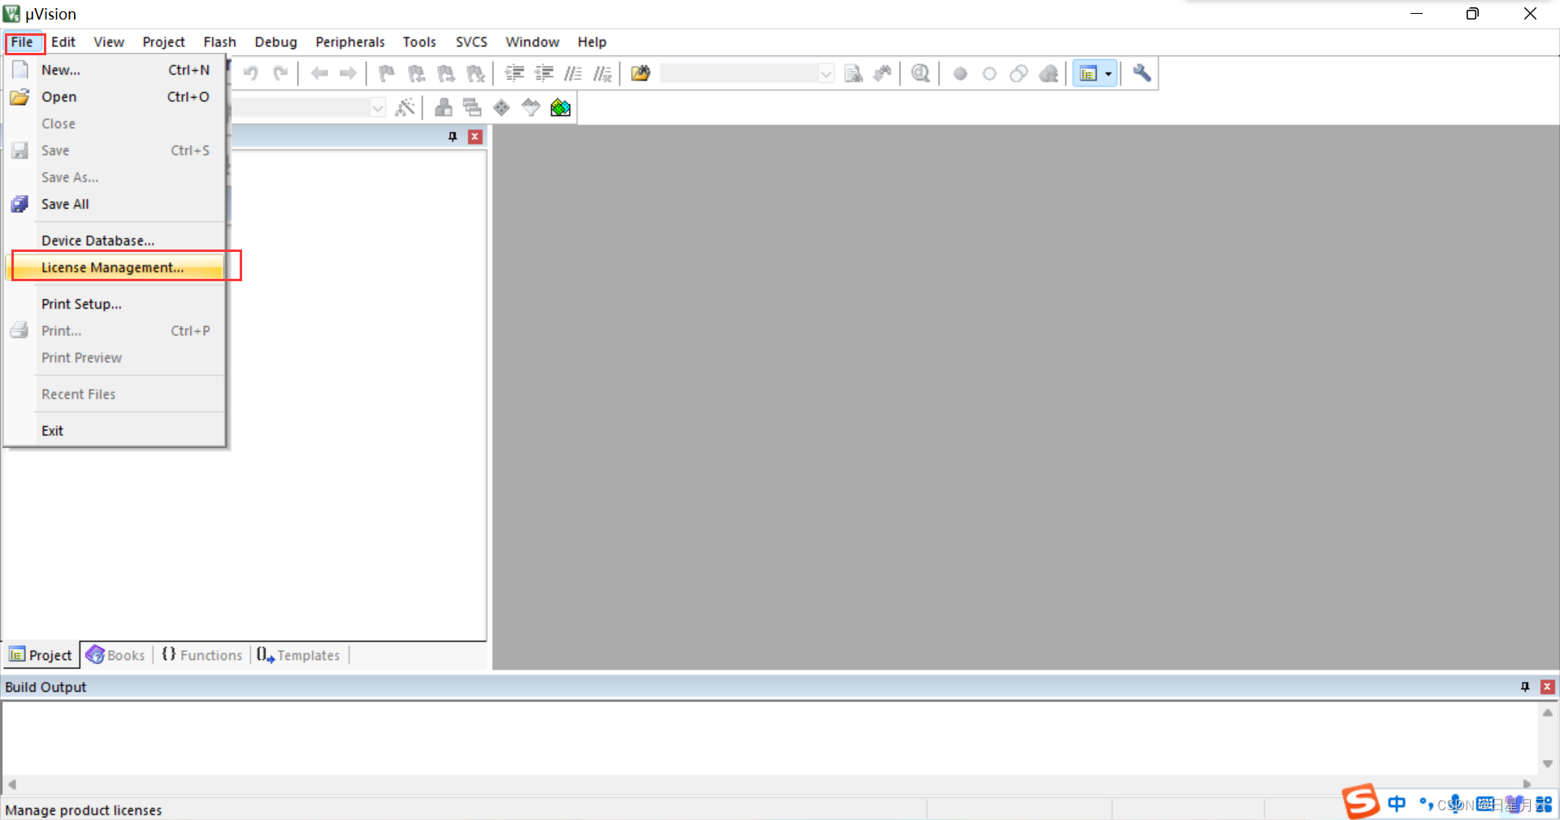Open the Find in Files folder icon
The height and width of the screenshot is (820, 1560).
pyautogui.click(x=640, y=74)
